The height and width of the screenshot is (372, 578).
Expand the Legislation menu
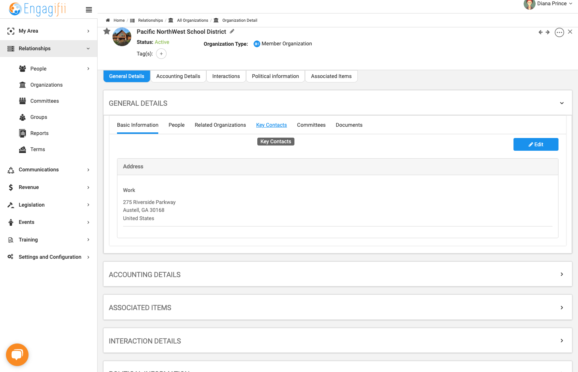pyautogui.click(x=49, y=205)
